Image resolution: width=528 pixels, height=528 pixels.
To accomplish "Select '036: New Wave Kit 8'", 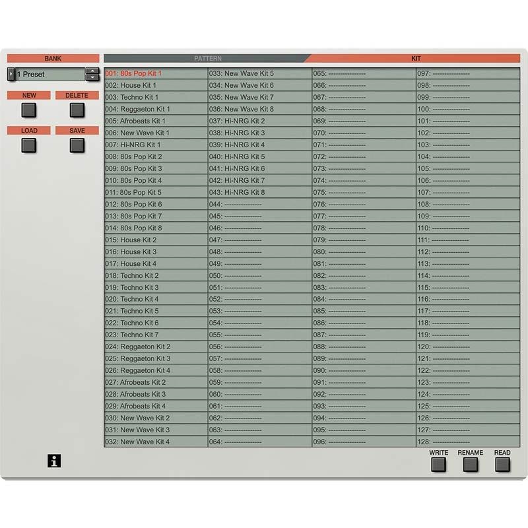I will point(260,109).
